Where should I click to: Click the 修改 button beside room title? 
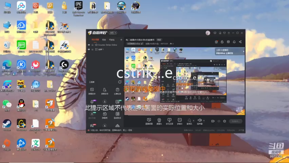click(x=159, y=40)
